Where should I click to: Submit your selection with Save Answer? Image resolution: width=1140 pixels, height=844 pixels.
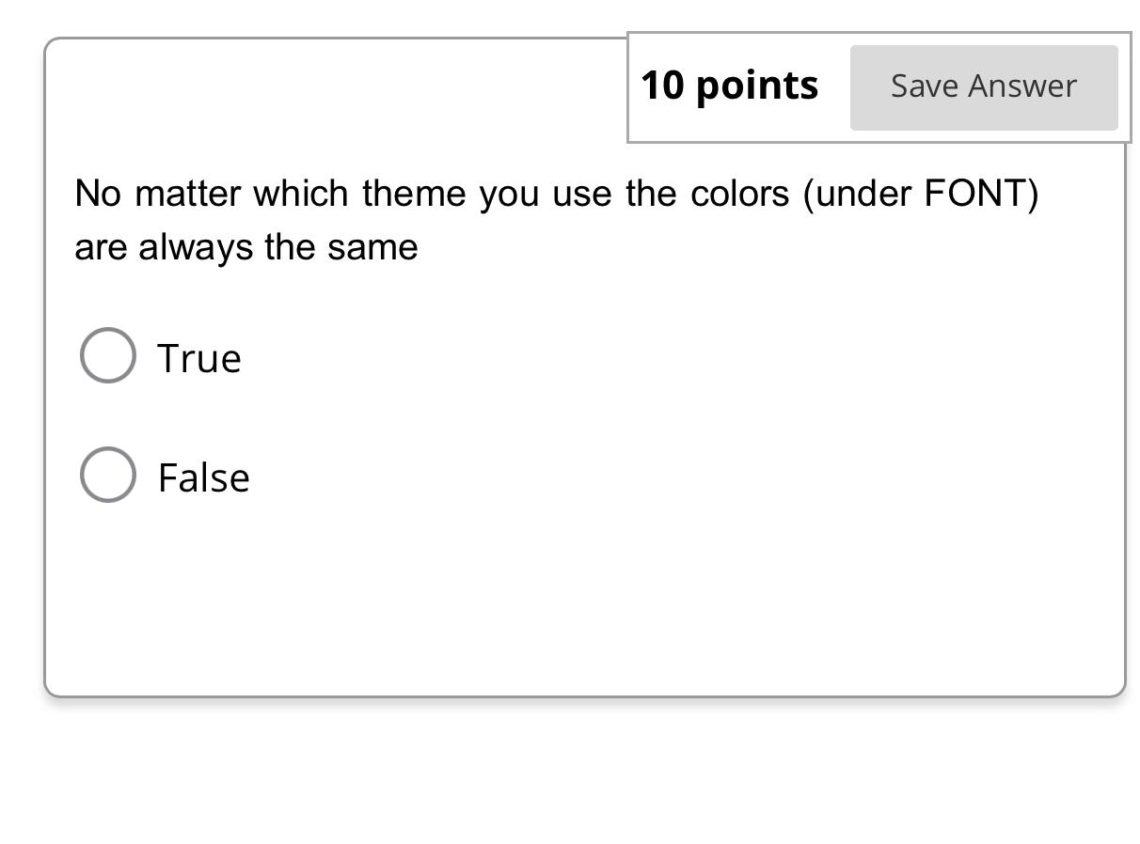[983, 86]
